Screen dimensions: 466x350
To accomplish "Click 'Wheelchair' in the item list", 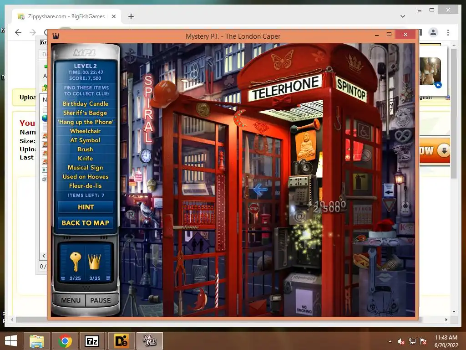I will click(85, 131).
